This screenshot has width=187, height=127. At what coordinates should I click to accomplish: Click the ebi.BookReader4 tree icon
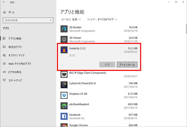64,106
